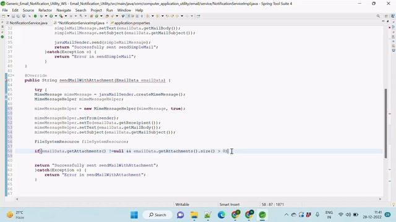Open the clock showing 11:41 28-12-2022
The width and height of the screenshot is (396, 222).
372,215
